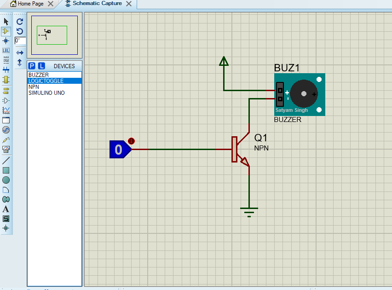Screen dimensions: 392x290
Task: Activate Graph Mode
Action: click(6, 110)
